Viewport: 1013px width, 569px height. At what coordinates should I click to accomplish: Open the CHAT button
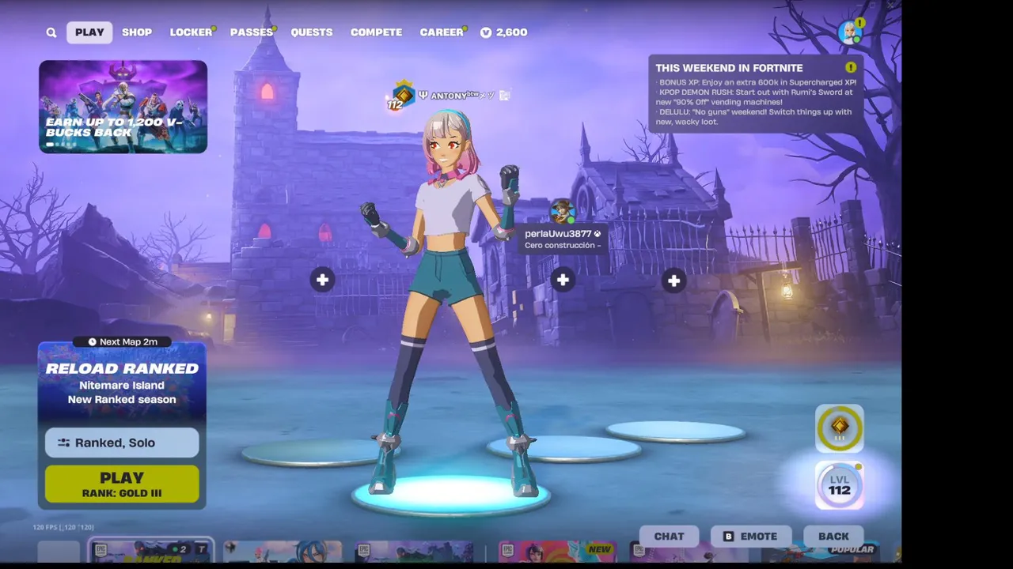click(669, 536)
